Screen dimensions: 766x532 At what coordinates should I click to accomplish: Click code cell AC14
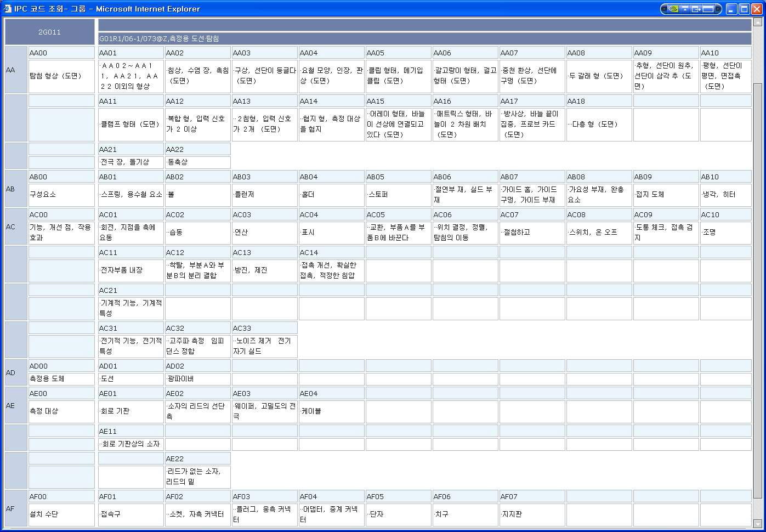click(331, 252)
